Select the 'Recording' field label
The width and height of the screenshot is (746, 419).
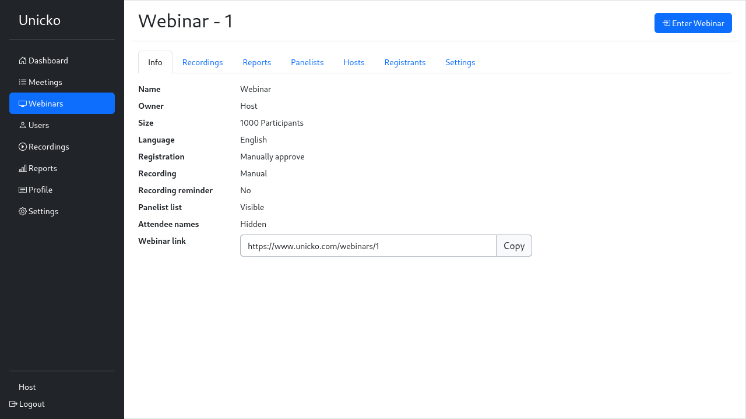(157, 173)
